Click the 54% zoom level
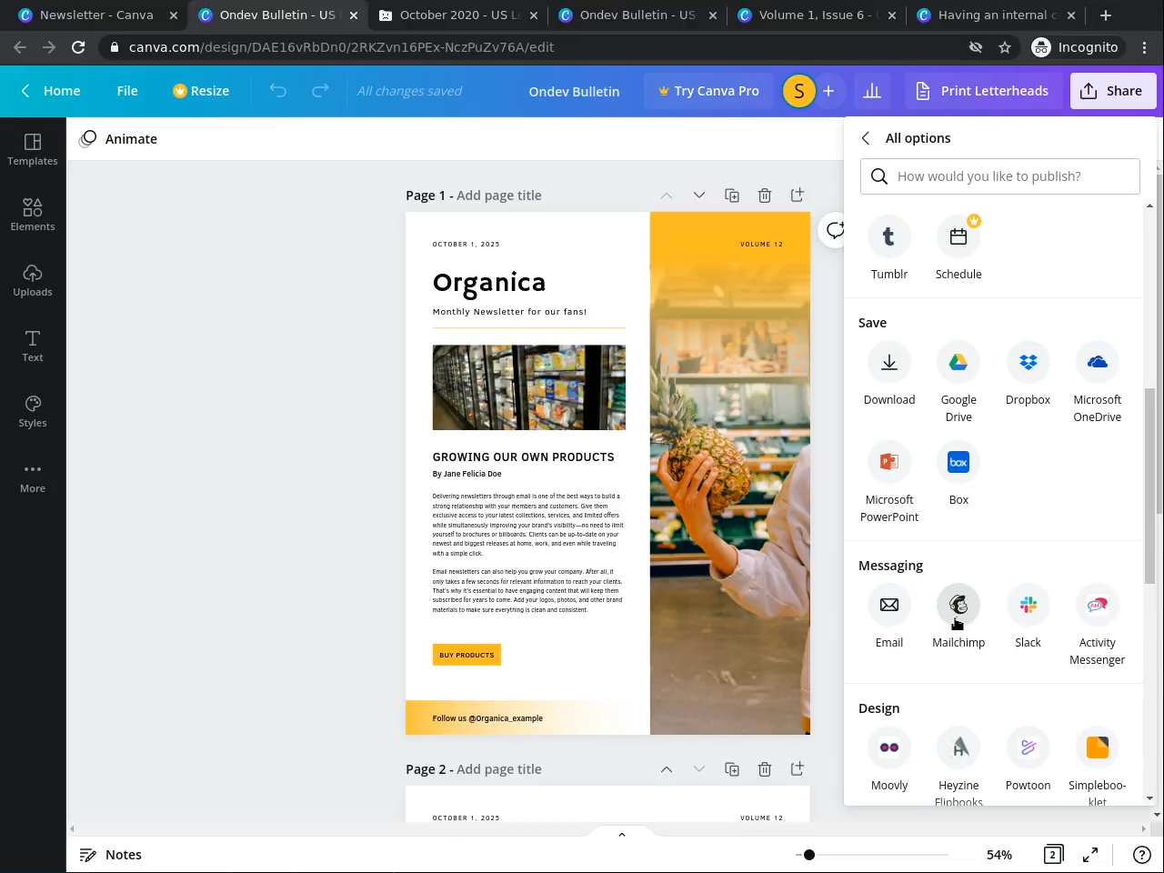This screenshot has height=873, width=1164. [x=999, y=855]
